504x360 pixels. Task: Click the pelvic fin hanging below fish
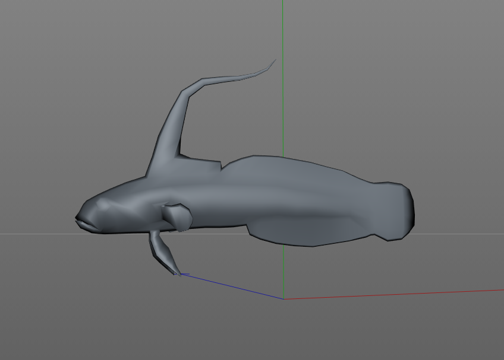click(x=164, y=252)
